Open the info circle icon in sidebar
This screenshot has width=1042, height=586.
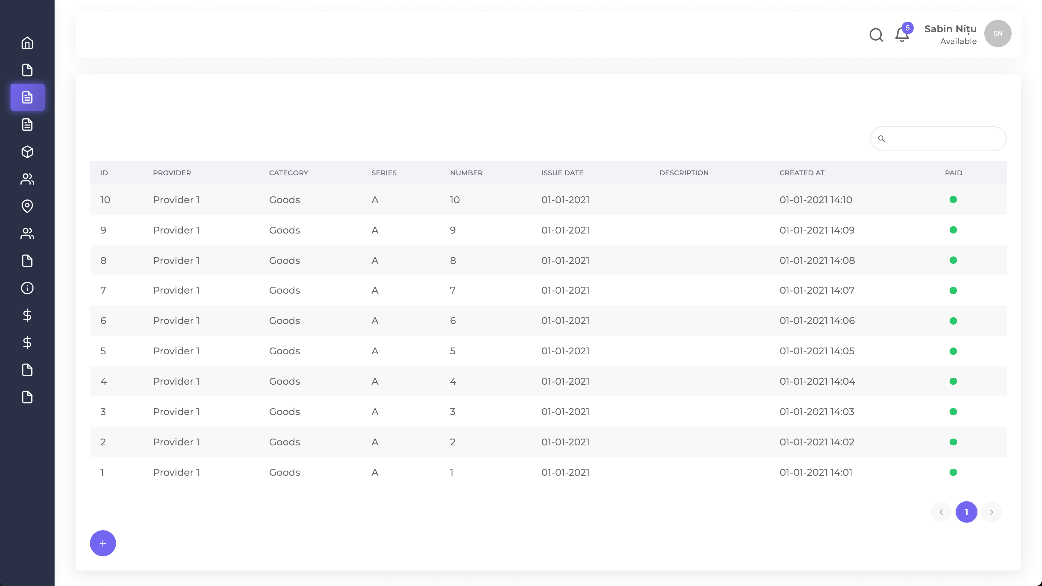coord(27,288)
